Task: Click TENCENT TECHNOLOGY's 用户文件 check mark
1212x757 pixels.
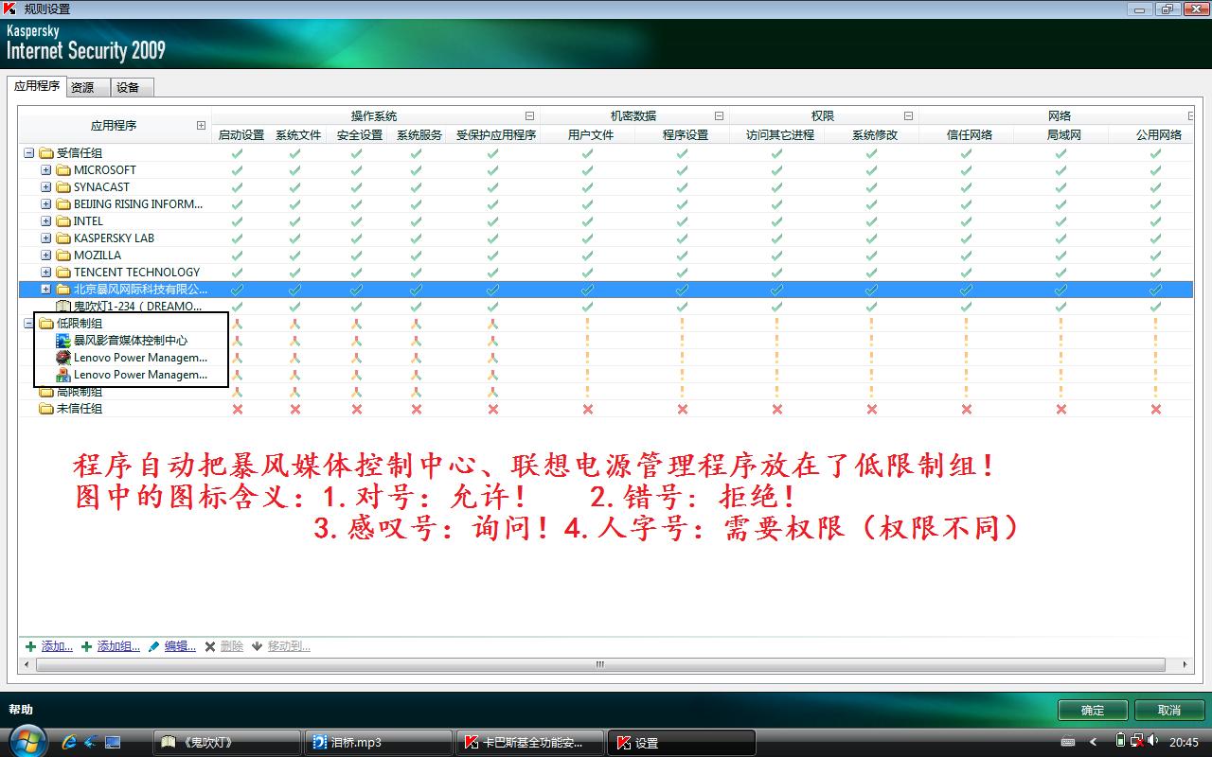Action: click(588, 273)
